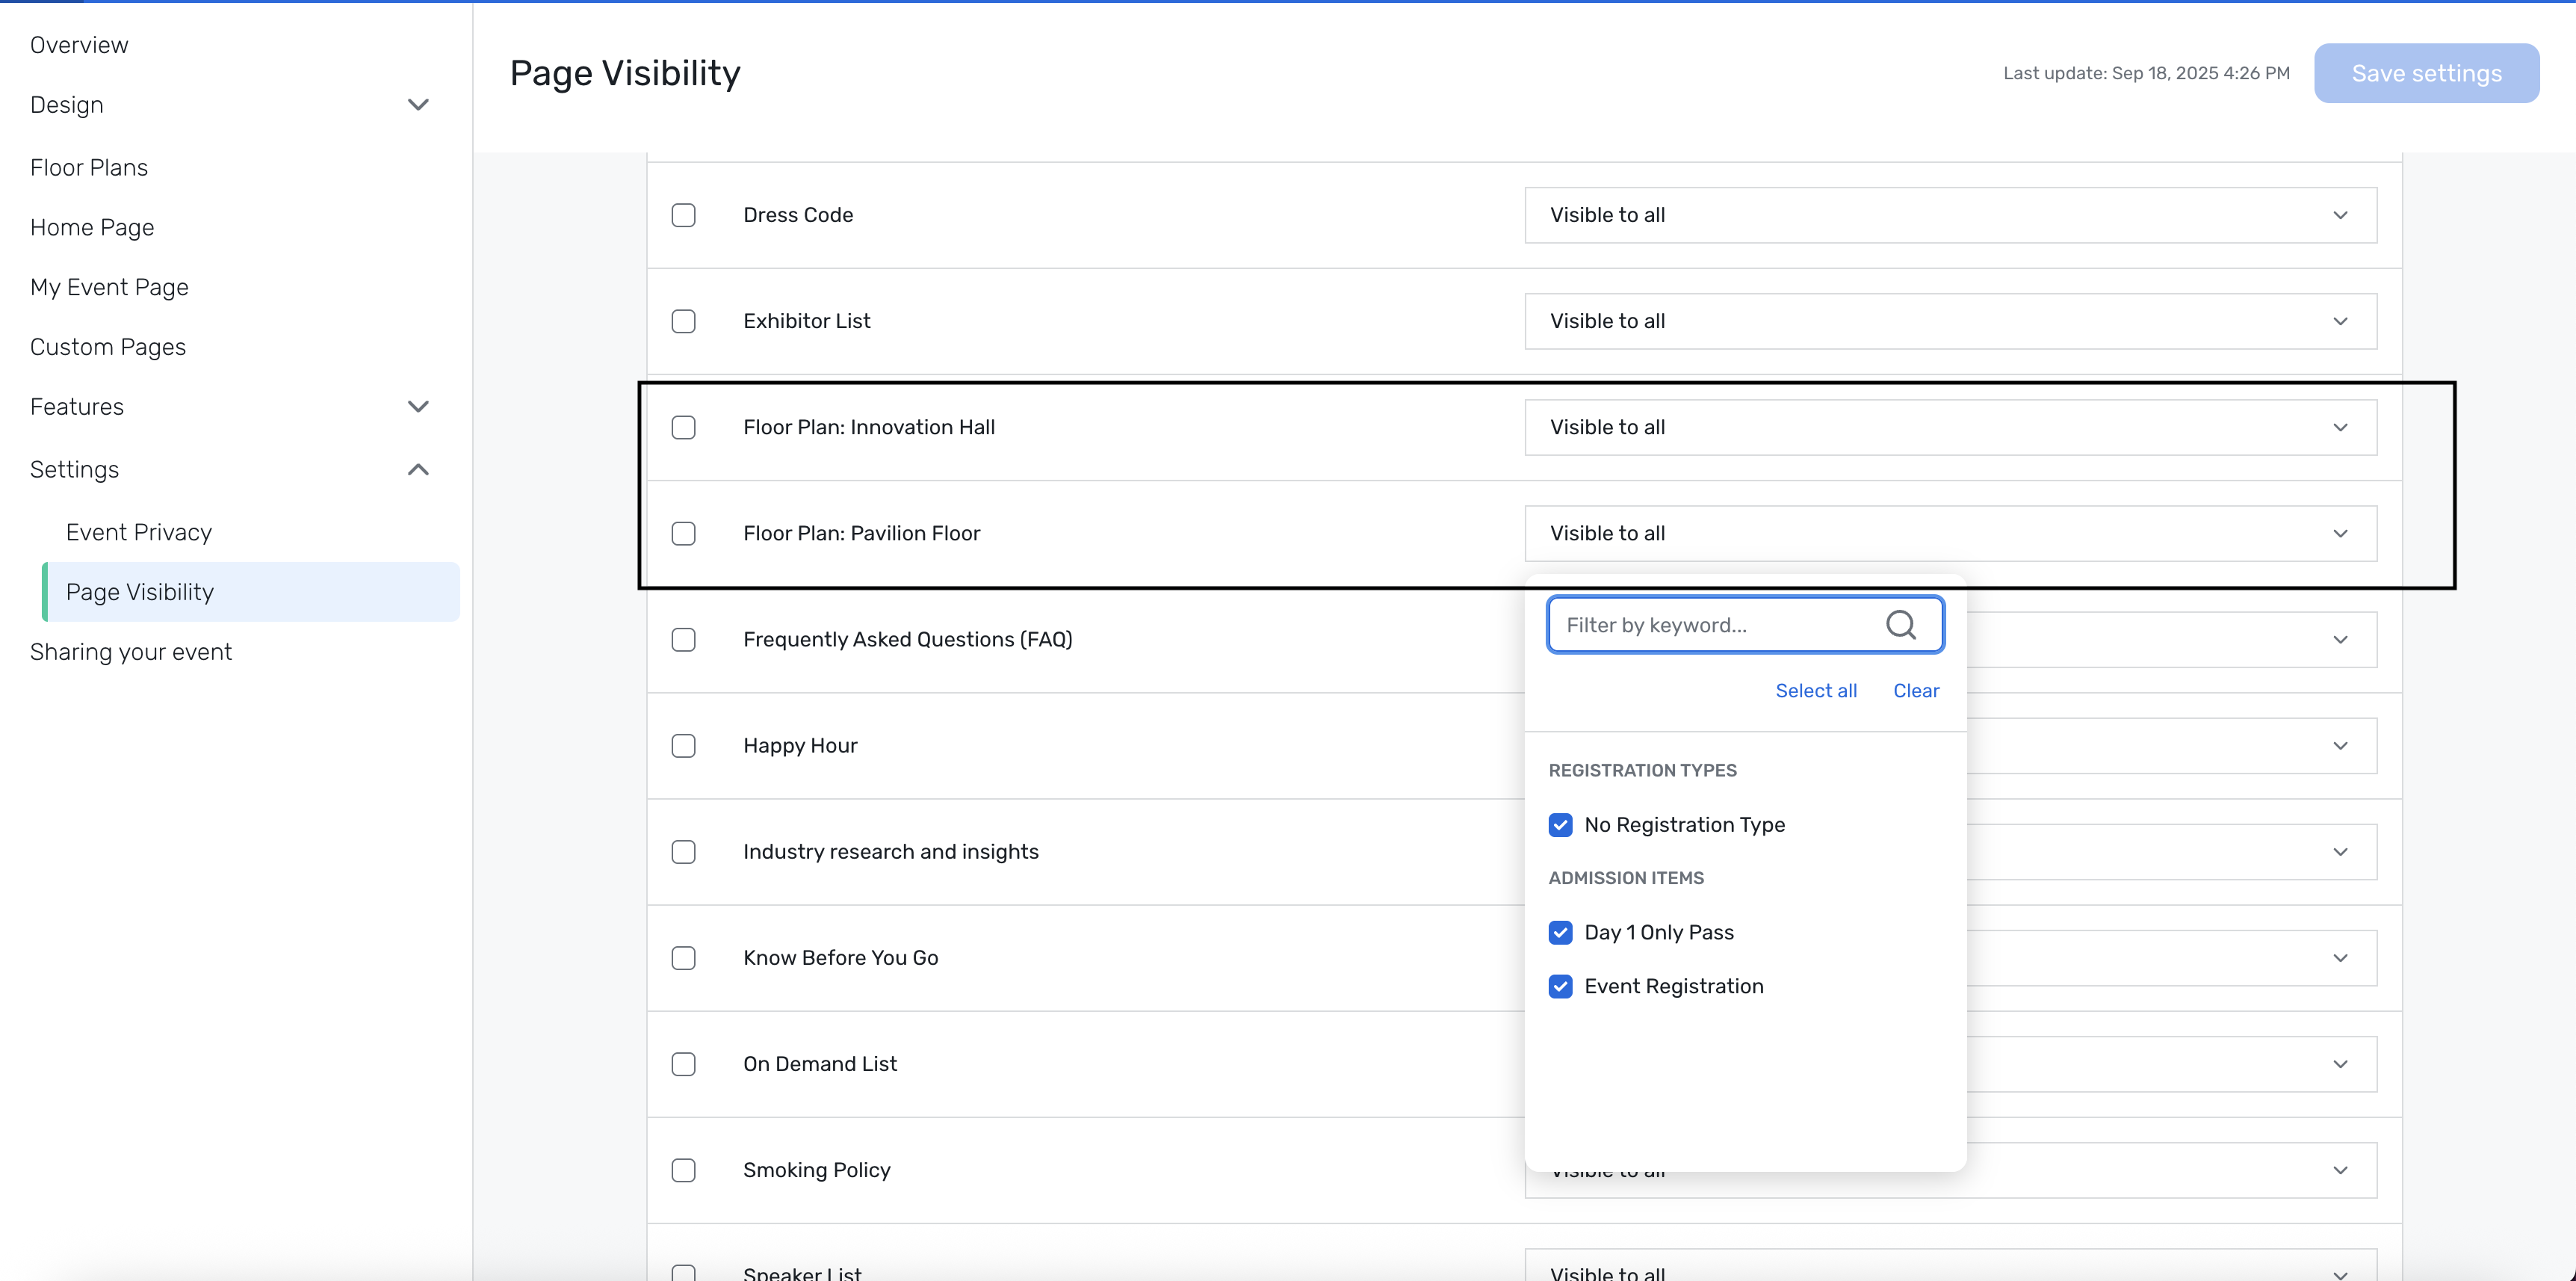Viewport: 2576px width, 1281px height.
Task: Collapse the Settings section chevron
Action: [x=418, y=470]
